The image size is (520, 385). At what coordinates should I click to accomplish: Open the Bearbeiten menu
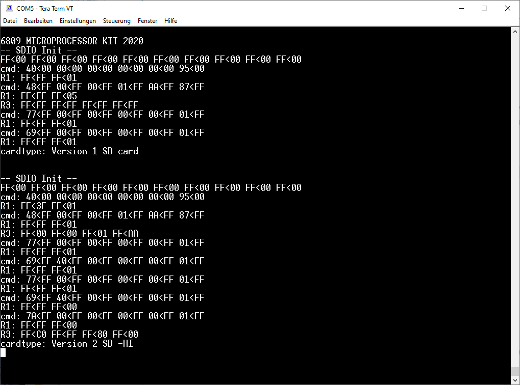38,21
